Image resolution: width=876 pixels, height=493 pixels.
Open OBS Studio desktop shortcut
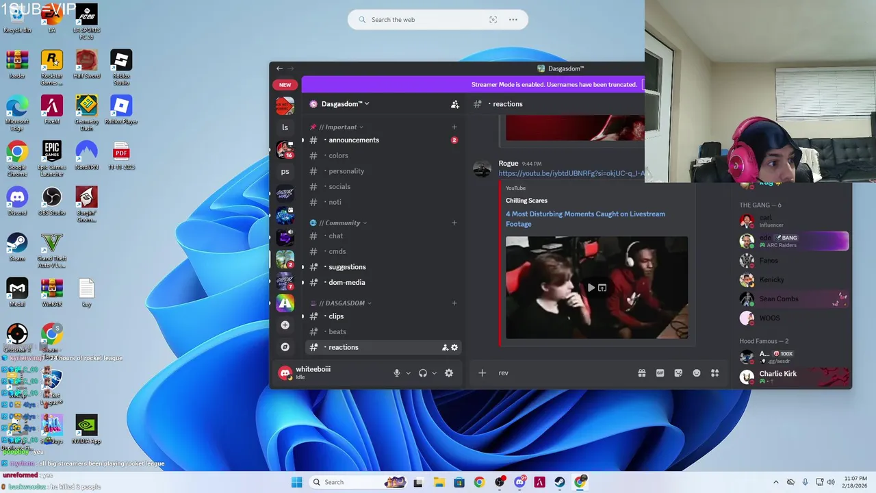52,202
